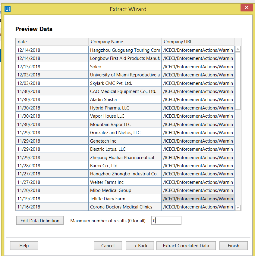The image size is (255, 256).
Task: Select the Vapor House LLC cell
Action: [x=125, y=116]
